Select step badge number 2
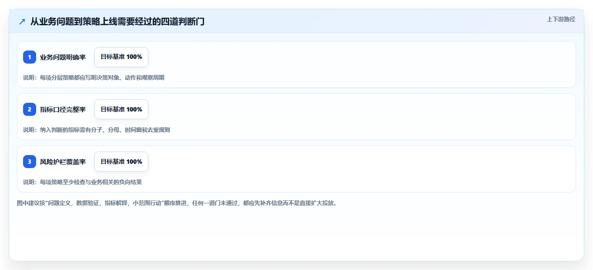593x270 pixels. (30, 109)
